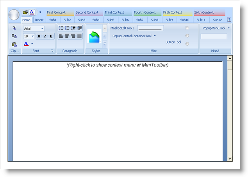The width and height of the screenshot is (248, 177).
Task: Click the vertical scrollbar thumb
Action: [x=230, y=65]
